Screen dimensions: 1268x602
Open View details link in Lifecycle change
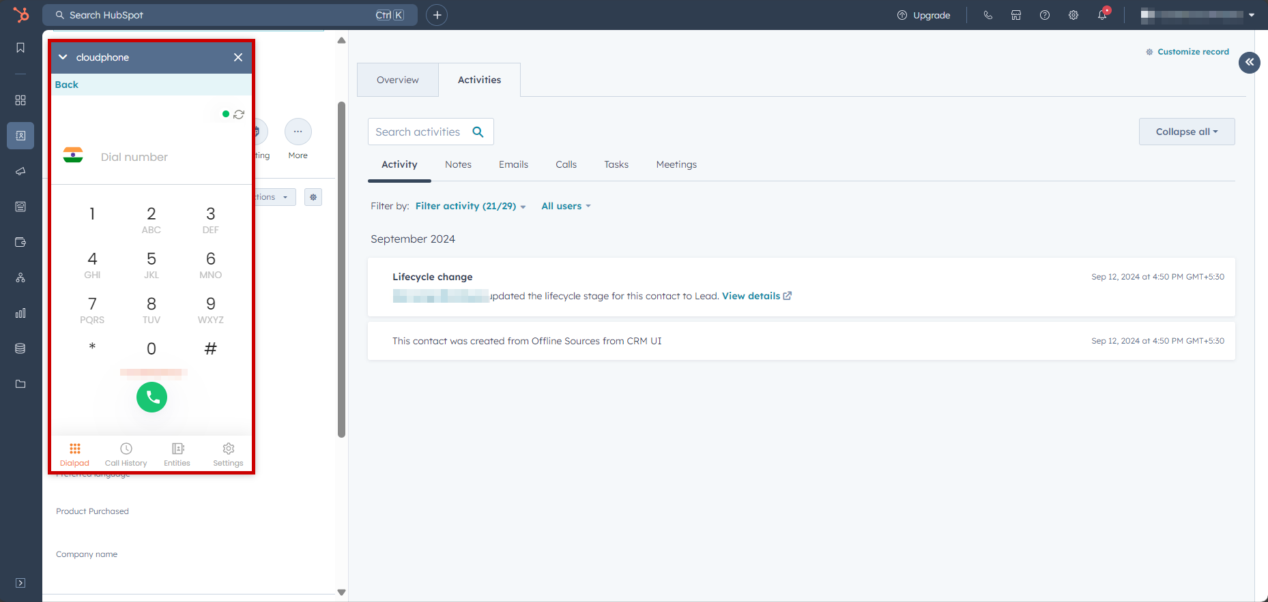[757, 296]
